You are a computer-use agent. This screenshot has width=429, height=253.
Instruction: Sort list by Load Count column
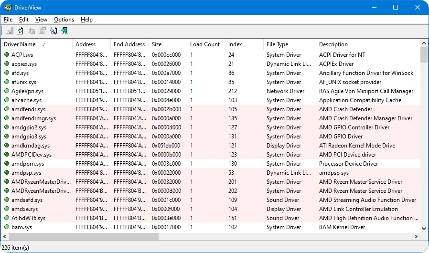[205, 44]
